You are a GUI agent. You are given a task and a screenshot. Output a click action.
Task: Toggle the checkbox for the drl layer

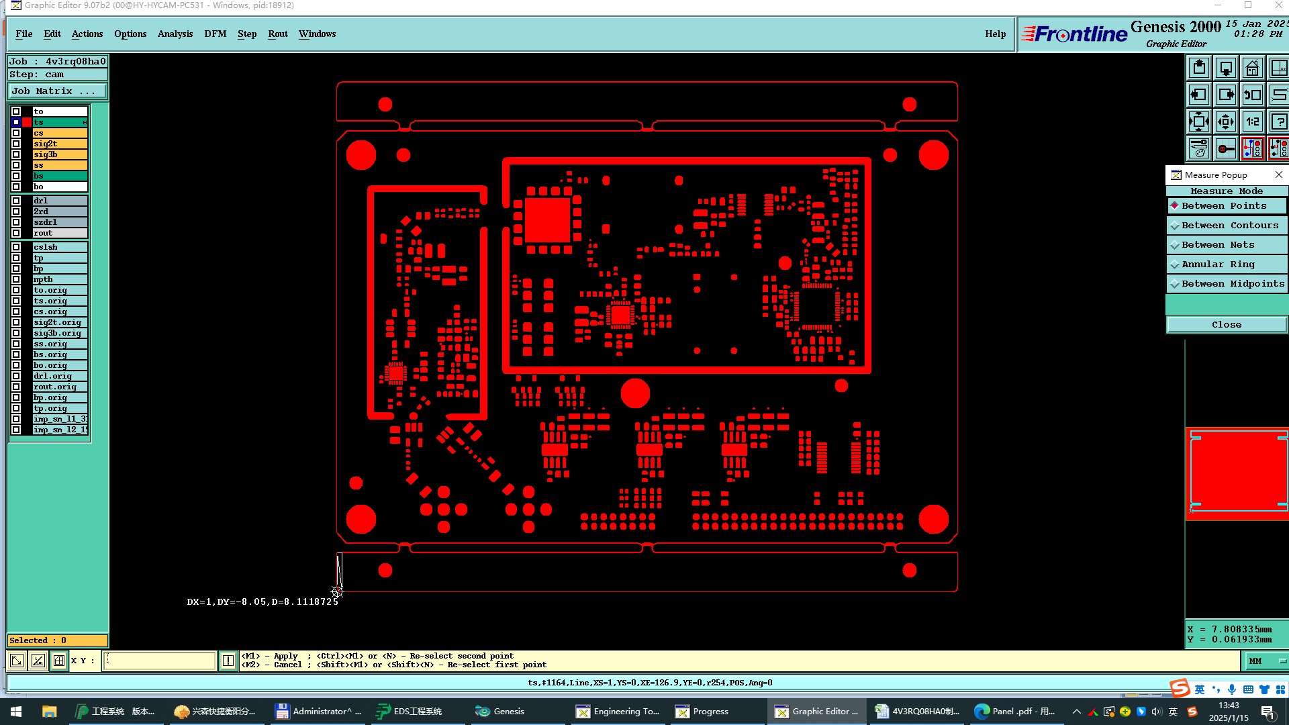pyautogui.click(x=16, y=201)
